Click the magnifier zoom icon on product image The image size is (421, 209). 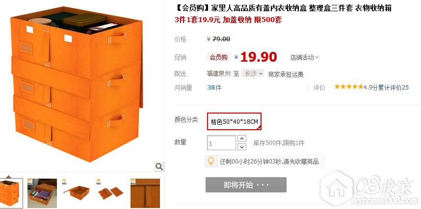159,167
